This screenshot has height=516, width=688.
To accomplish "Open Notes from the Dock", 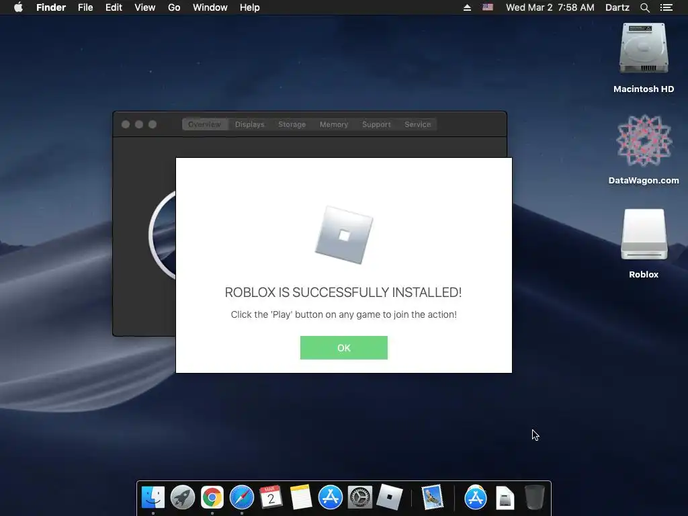I will coord(300,497).
